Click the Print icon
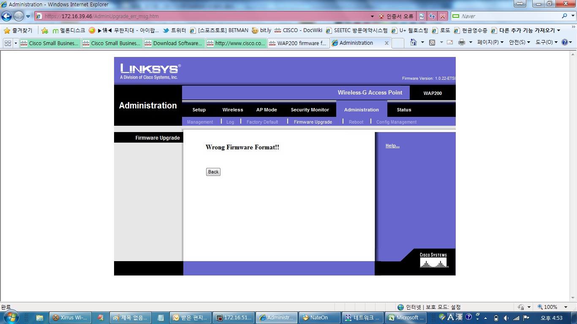The height and width of the screenshot is (324, 577). click(x=462, y=43)
